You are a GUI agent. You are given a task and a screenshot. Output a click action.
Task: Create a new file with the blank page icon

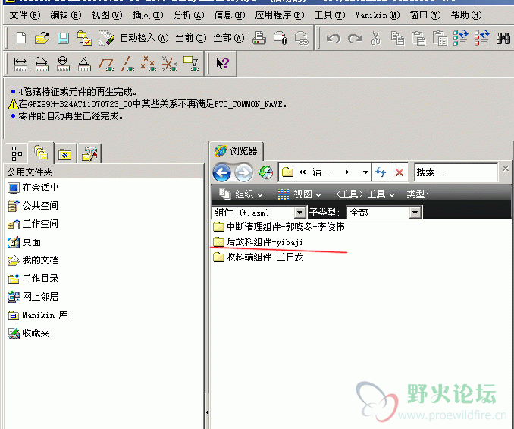(x=21, y=38)
